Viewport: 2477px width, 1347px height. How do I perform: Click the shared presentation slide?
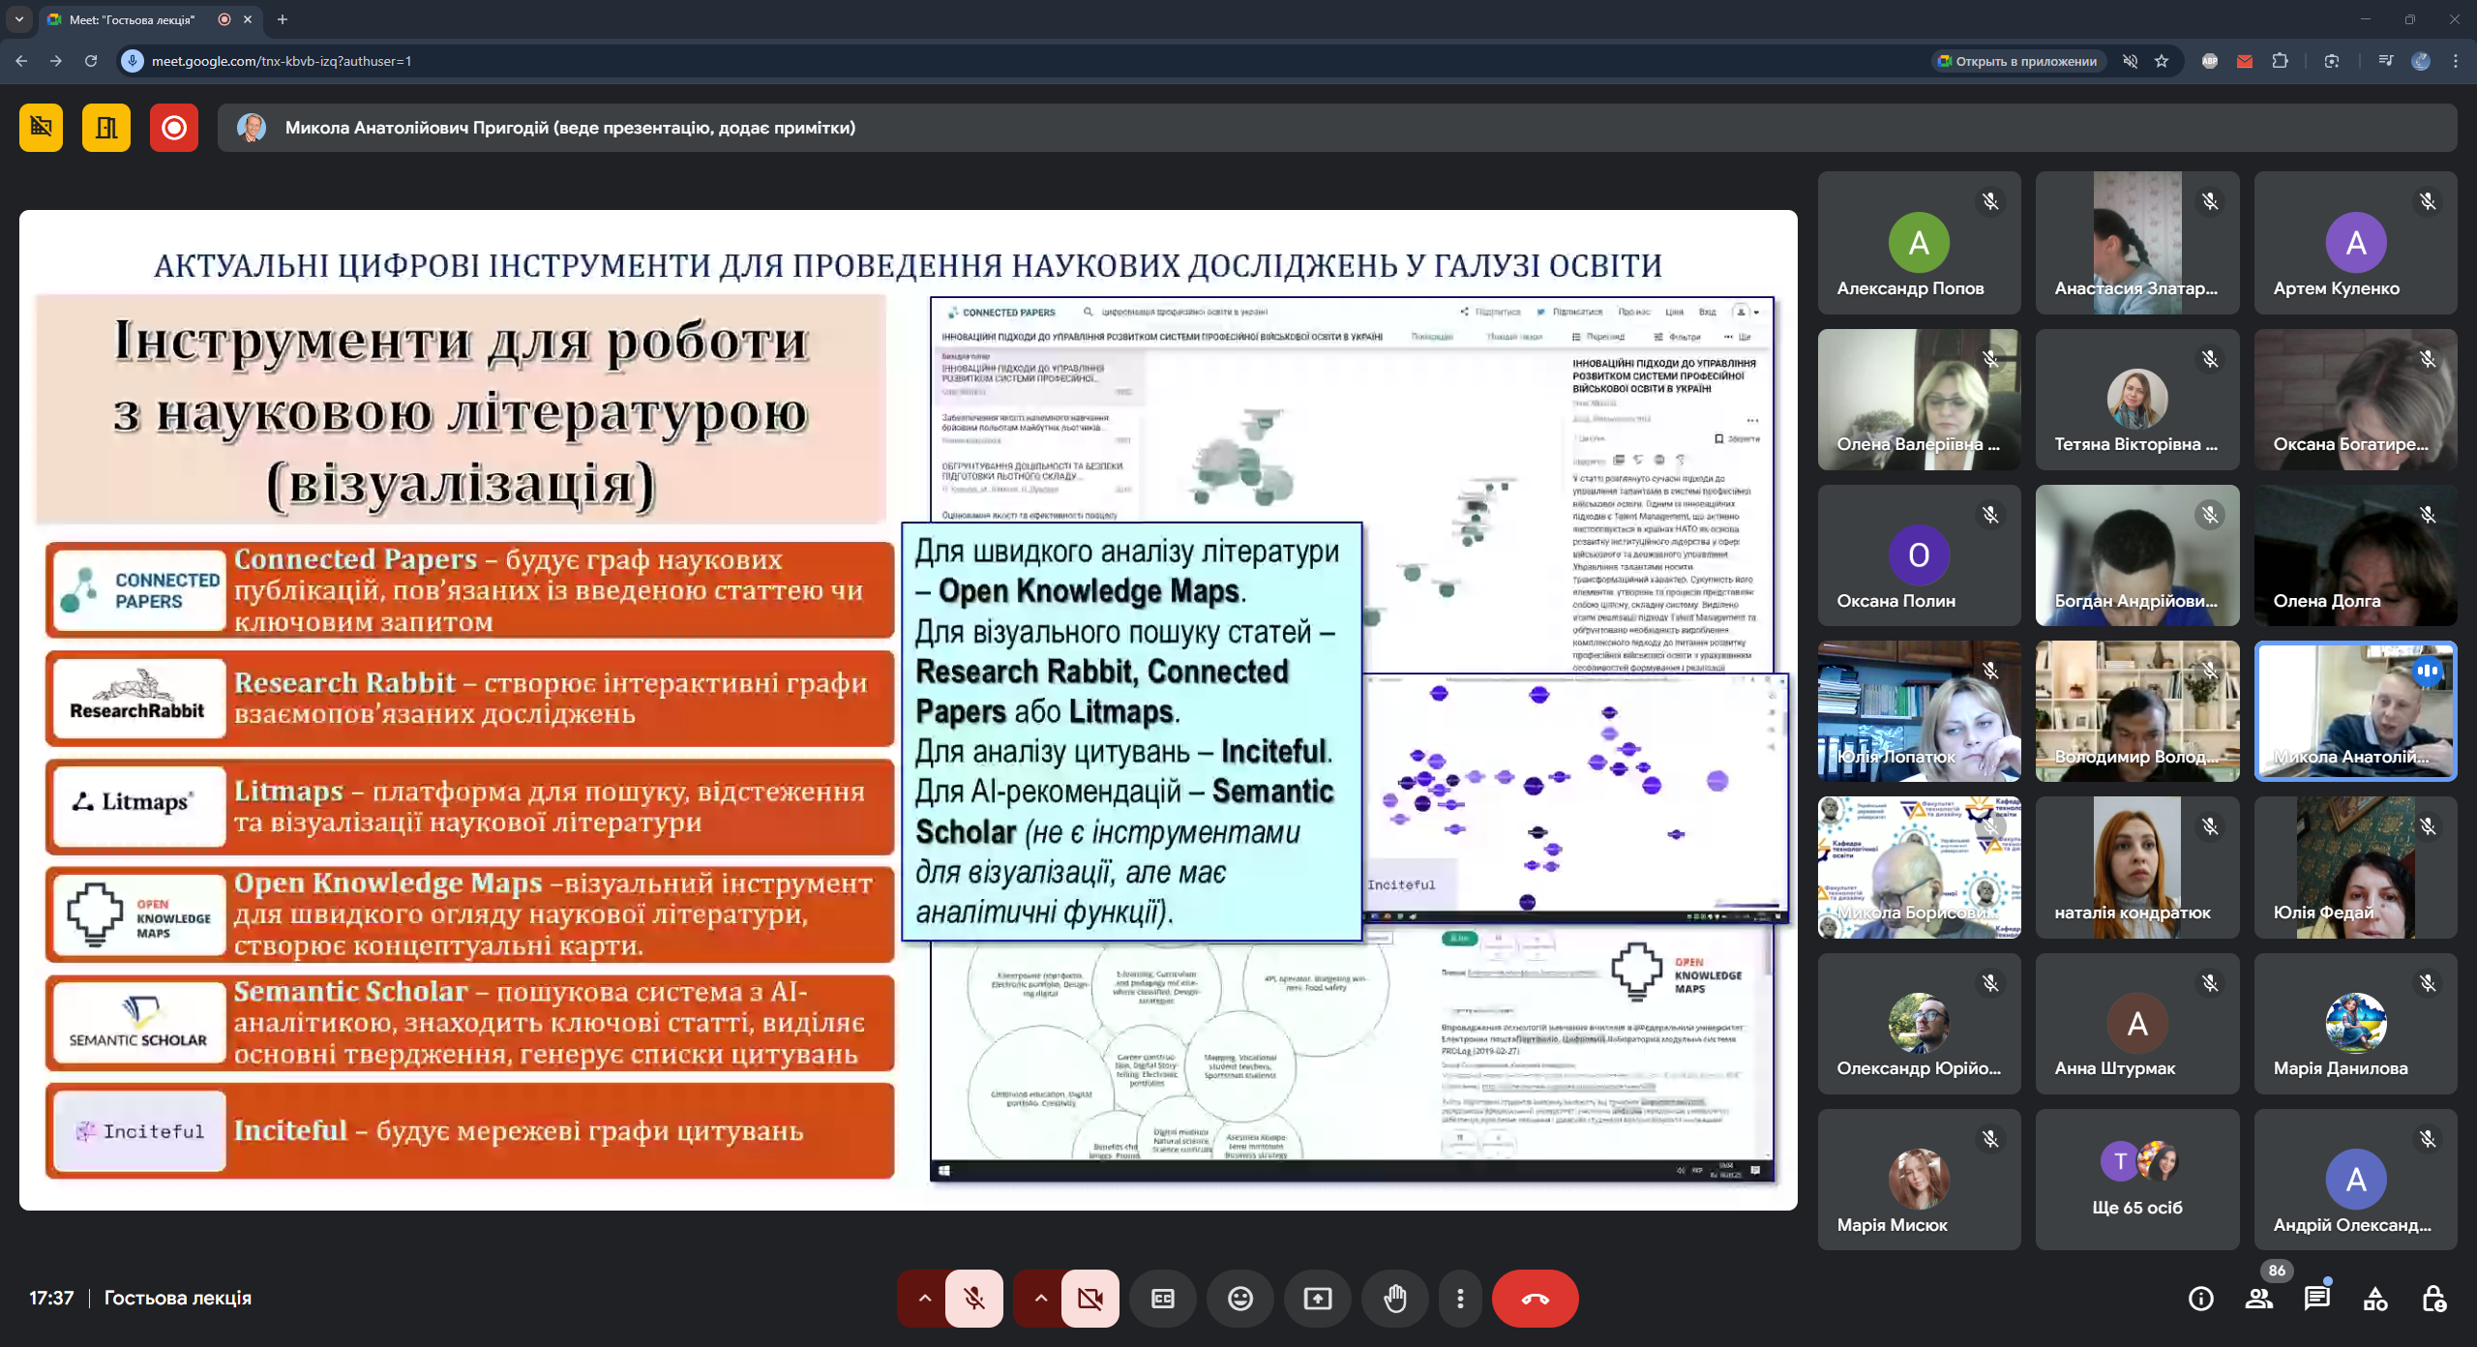tap(909, 710)
